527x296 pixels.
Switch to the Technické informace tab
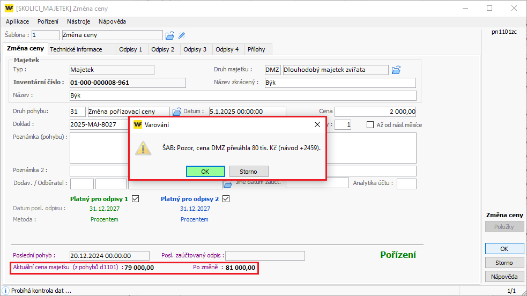coord(76,49)
